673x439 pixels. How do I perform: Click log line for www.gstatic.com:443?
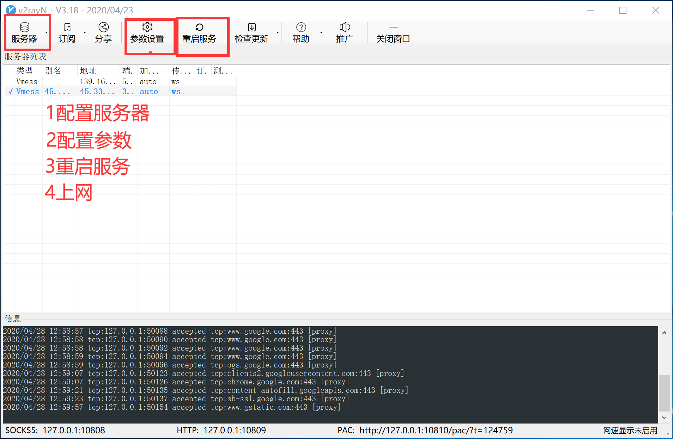(x=172, y=407)
